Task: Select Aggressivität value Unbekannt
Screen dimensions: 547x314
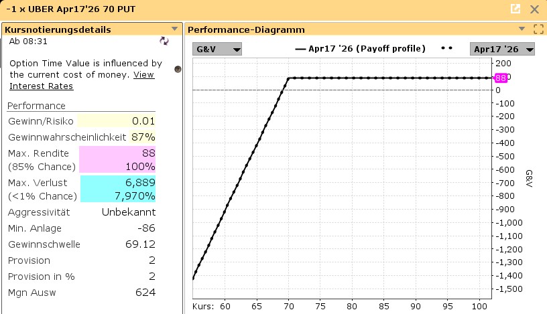Action: pyautogui.click(x=129, y=212)
